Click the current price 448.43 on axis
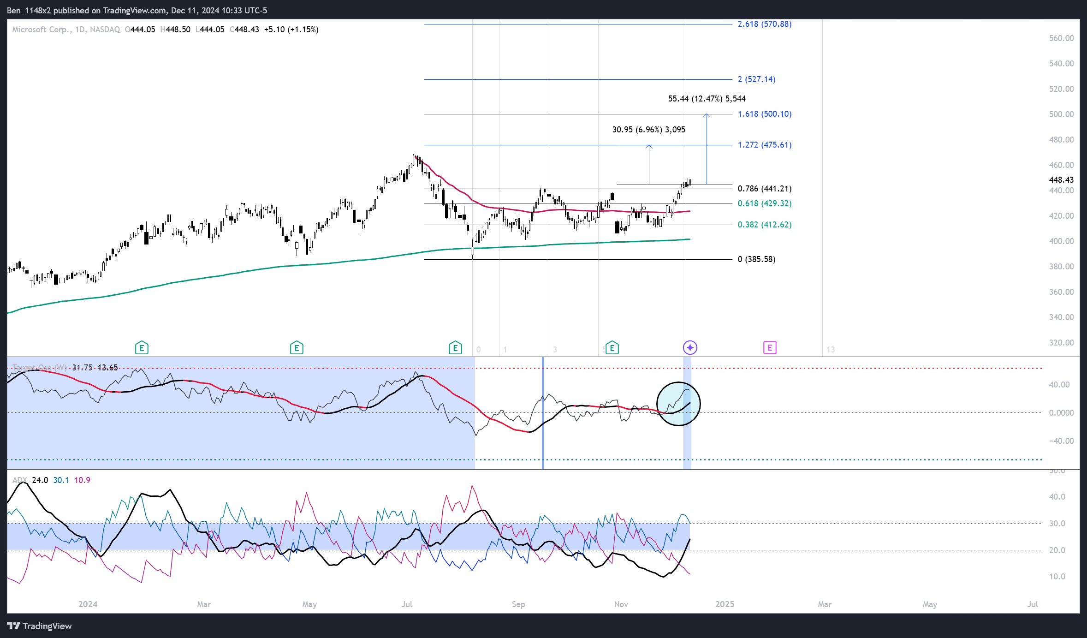 point(1061,180)
